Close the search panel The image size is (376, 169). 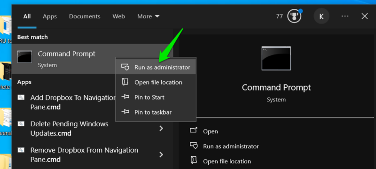[x=365, y=16]
